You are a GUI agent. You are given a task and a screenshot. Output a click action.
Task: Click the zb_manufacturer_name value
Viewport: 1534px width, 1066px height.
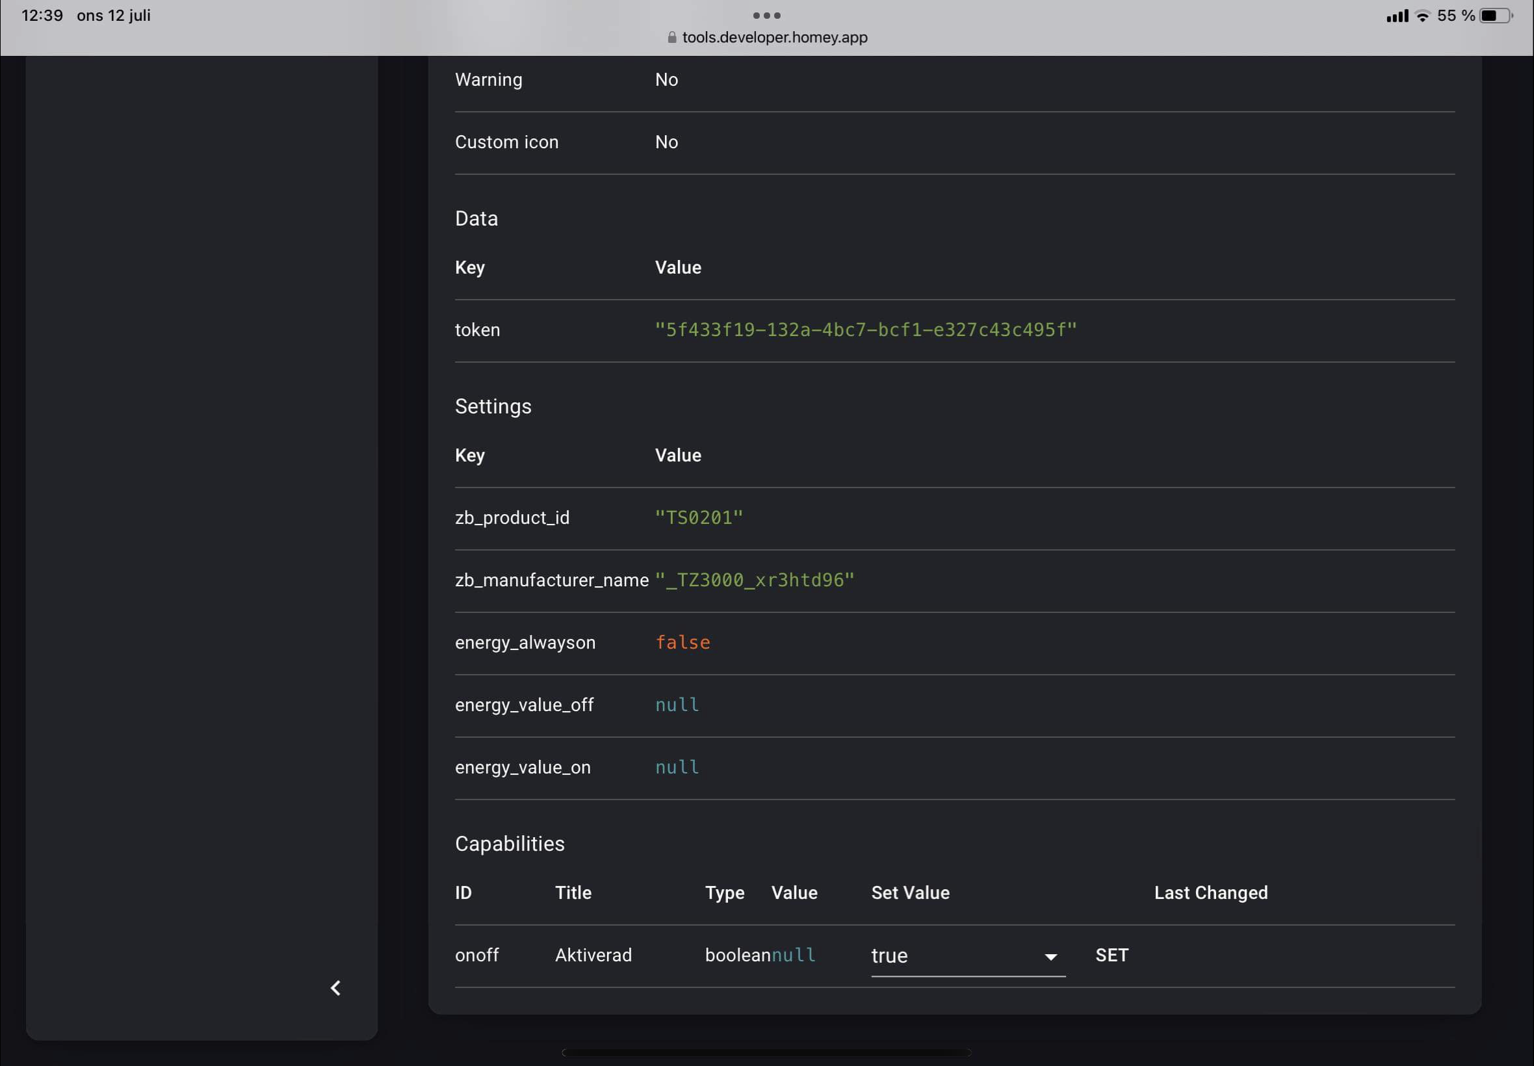pos(755,579)
